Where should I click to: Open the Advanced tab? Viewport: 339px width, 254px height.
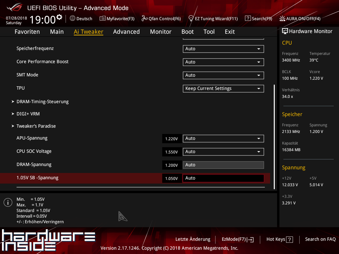126,32
